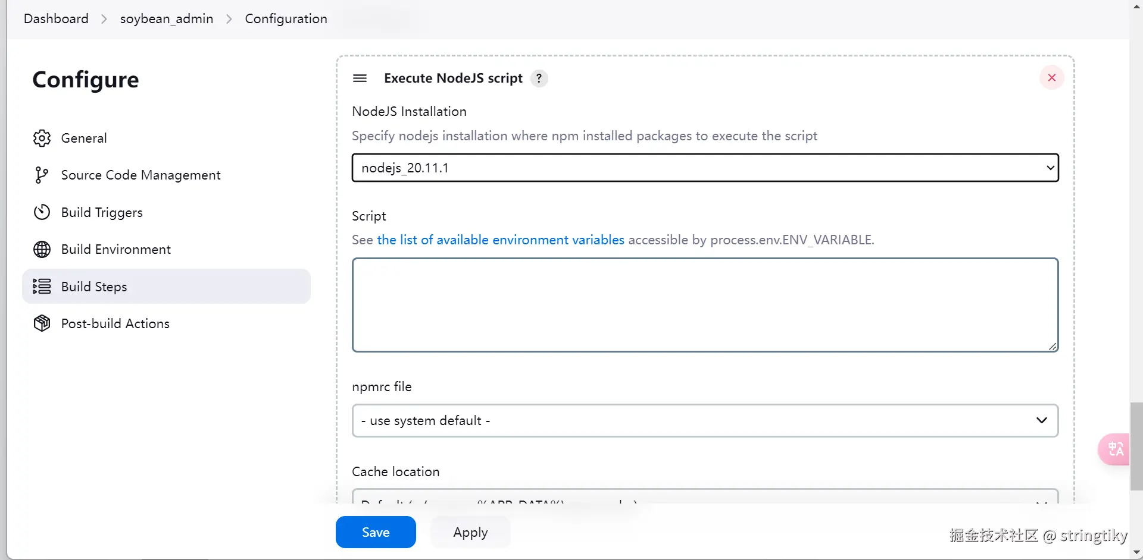Click the Build Triggers clock icon
The height and width of the screenshot is (560, 1143).
(x=42, y=212)
